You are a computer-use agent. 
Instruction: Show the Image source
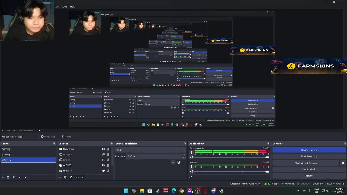pyautogui.click(x=103, y=160)
